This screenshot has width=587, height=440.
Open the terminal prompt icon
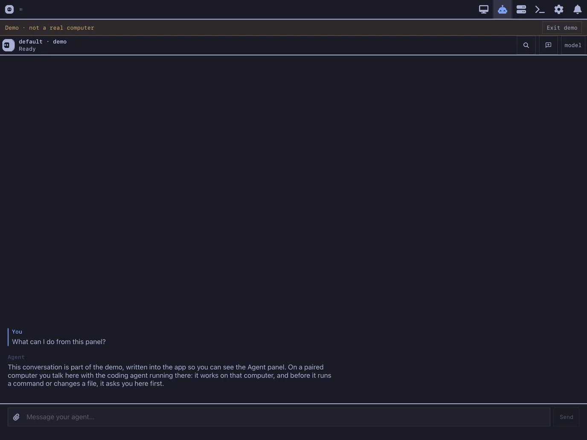(540, 9)
